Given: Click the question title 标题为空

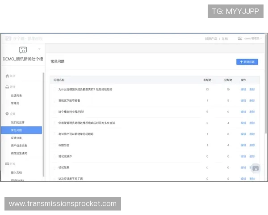Looking at the screenshot, I should (64, 145).
